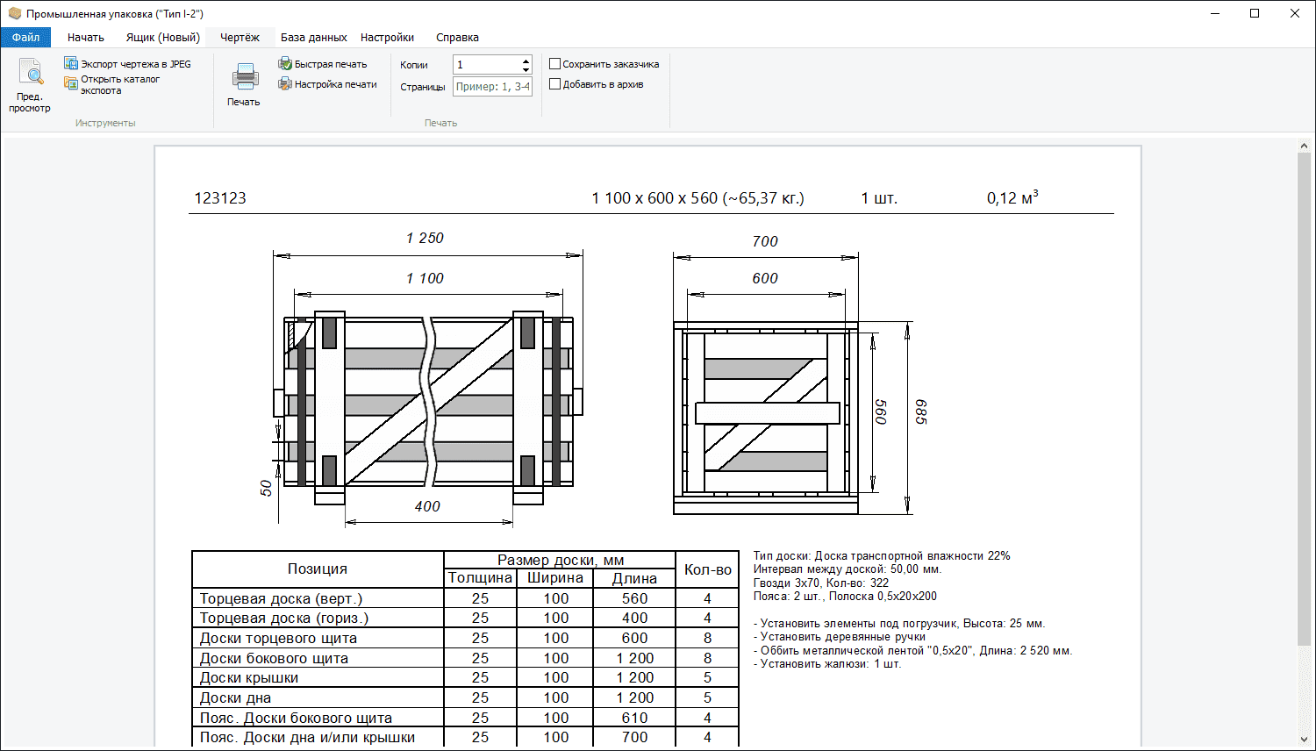Click the large Печать printer icon
The image size is (1316, 751).
point(245,76)
